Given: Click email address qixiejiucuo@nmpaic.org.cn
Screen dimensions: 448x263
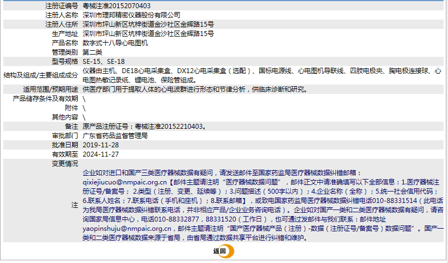Looking at the screenshot, I should point(125,182).
